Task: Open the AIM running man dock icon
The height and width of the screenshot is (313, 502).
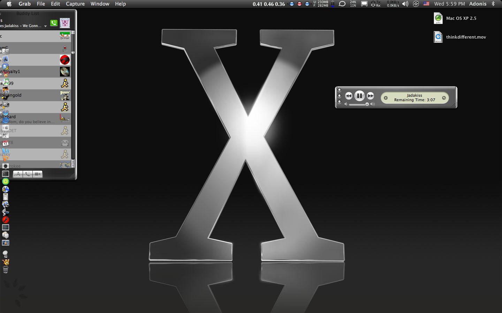Action: pyautogui.click(x=6, y=189)
